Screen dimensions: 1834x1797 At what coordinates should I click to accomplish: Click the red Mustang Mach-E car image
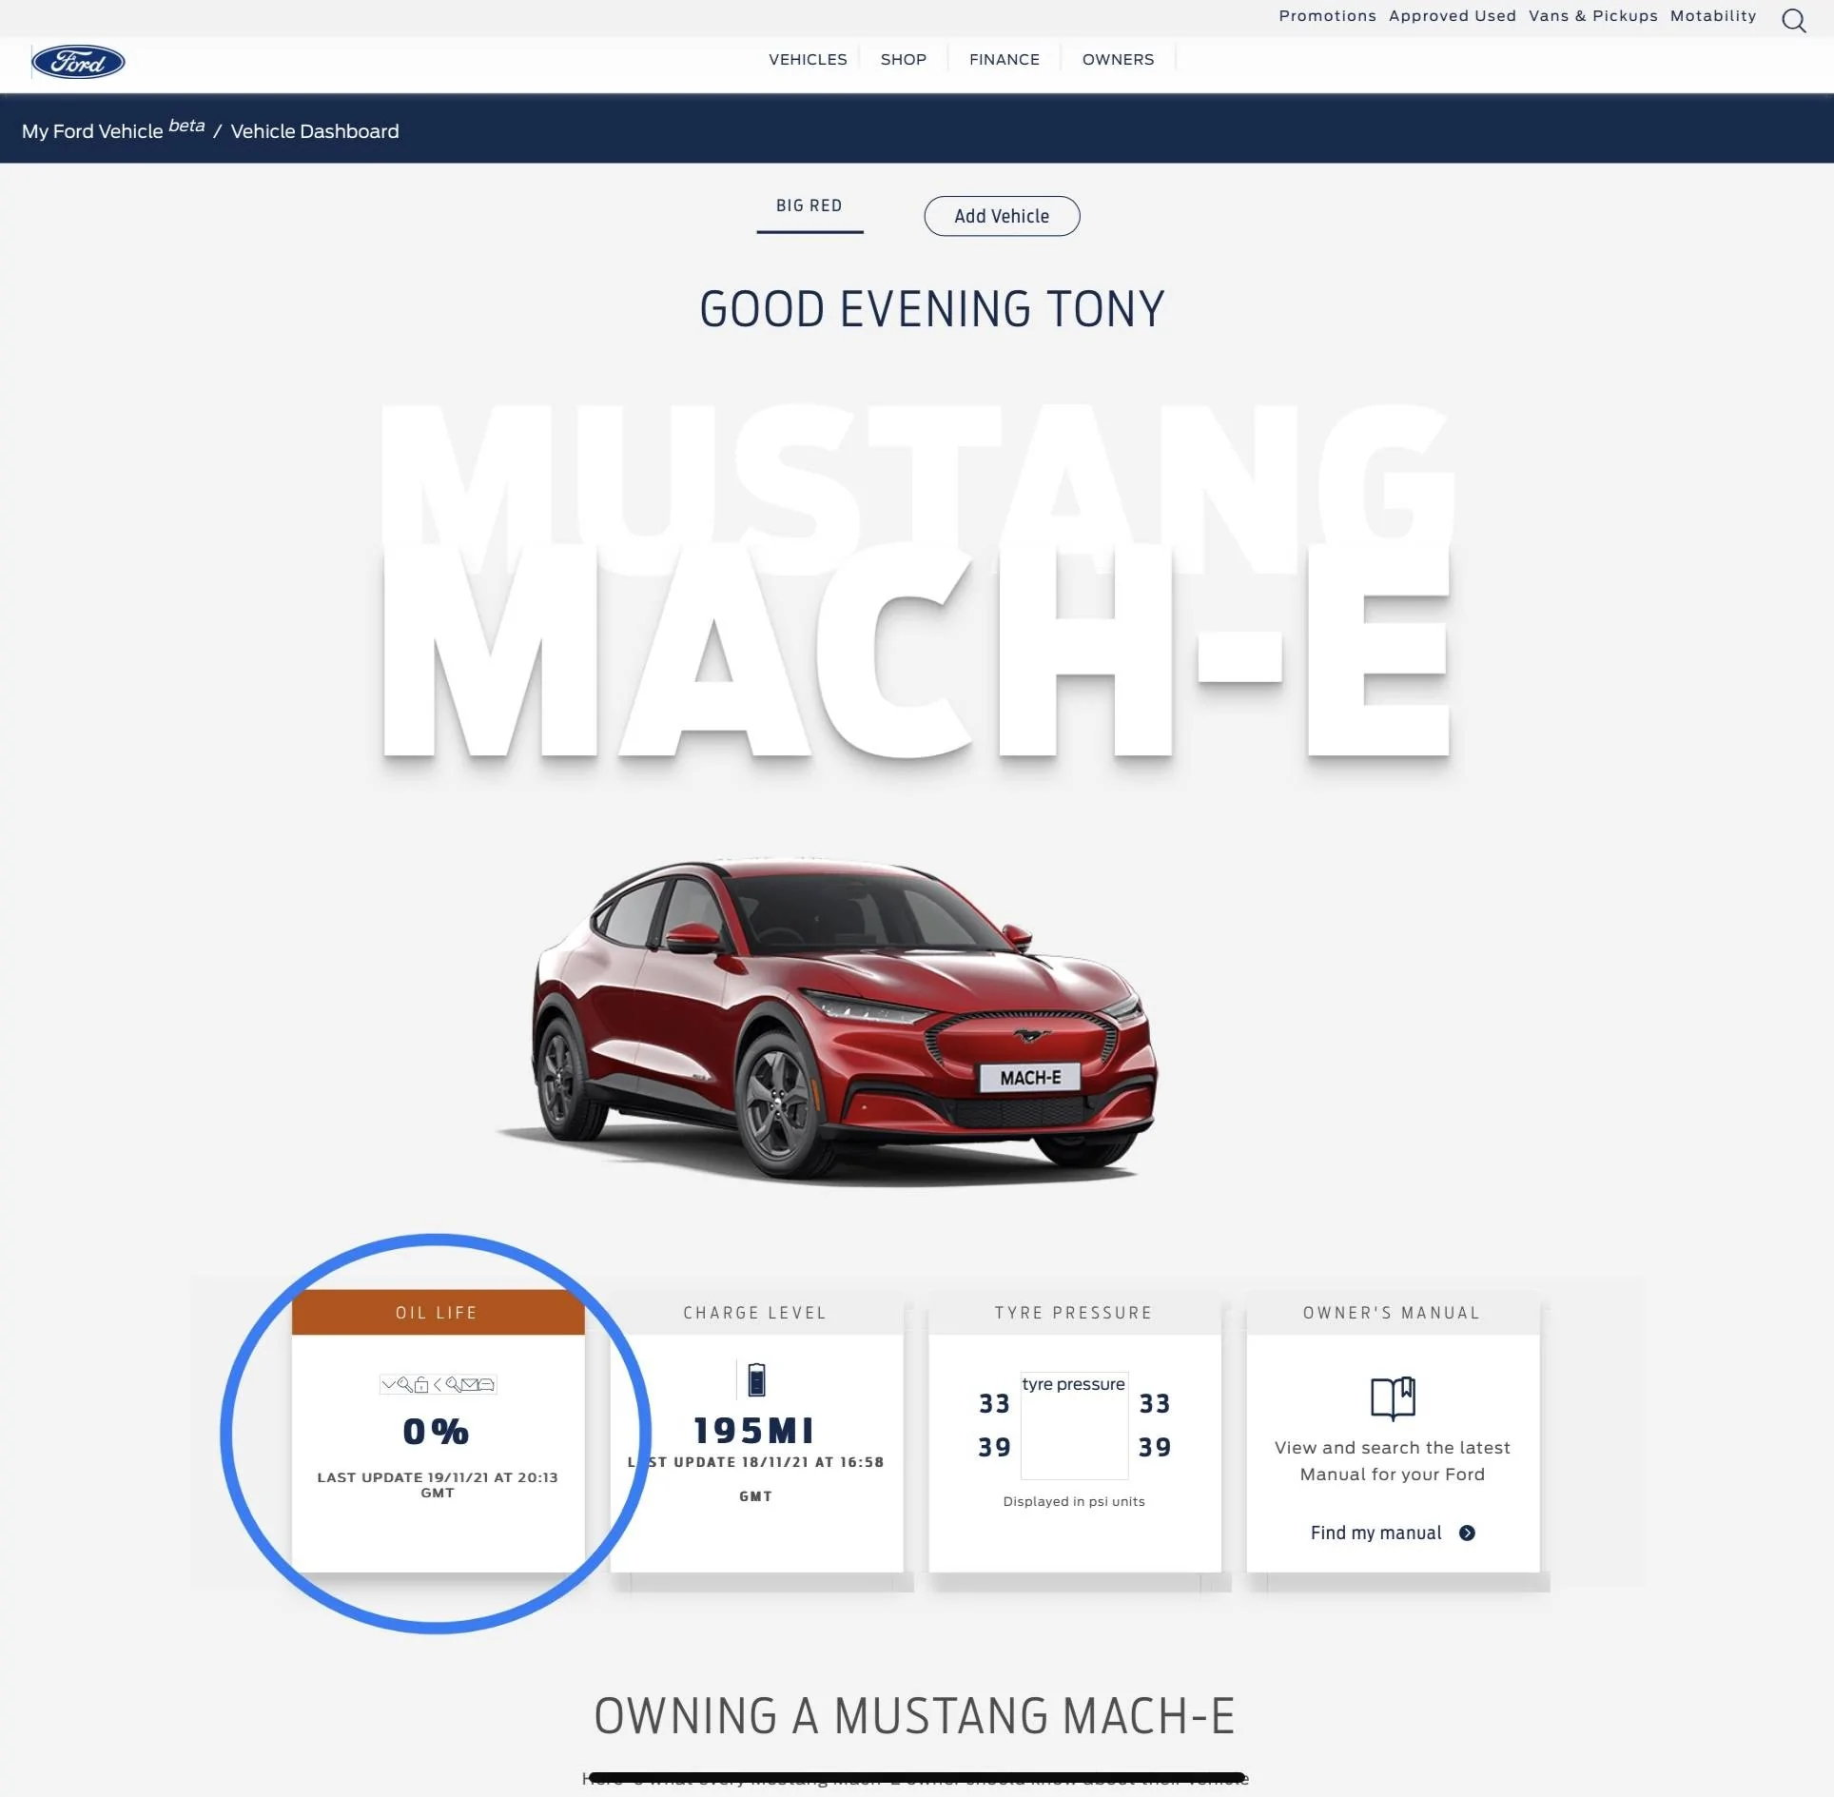coord(827,1022)
